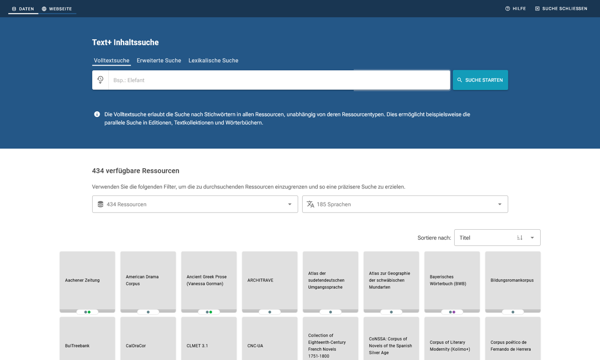Click indicator dot on Bildungsromankorpus card
Image resolution: width=600 pixels, height=360 pixels.
click(x=513, y=312)
